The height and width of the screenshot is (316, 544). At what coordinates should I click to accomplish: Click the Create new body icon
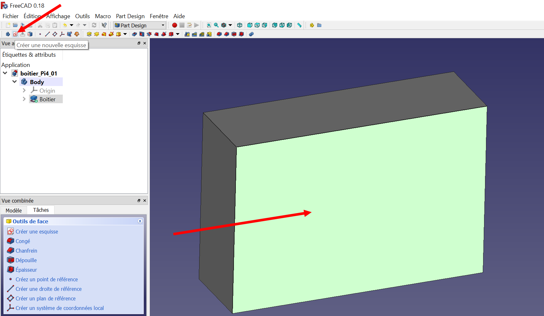point(8,34)
